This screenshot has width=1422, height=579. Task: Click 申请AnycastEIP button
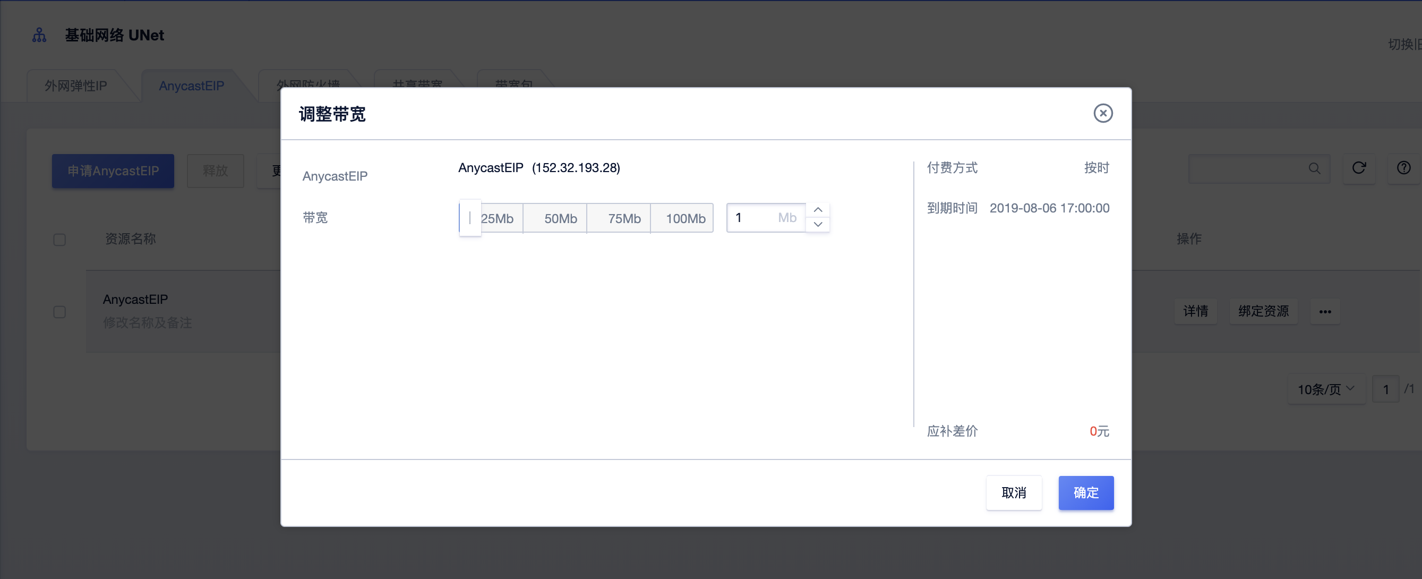113,171
